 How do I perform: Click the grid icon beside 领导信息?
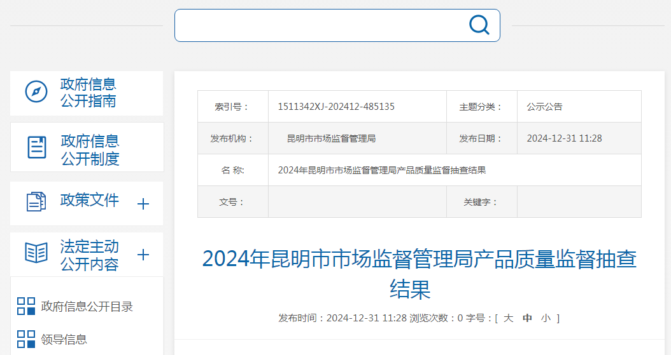(26, 339)
